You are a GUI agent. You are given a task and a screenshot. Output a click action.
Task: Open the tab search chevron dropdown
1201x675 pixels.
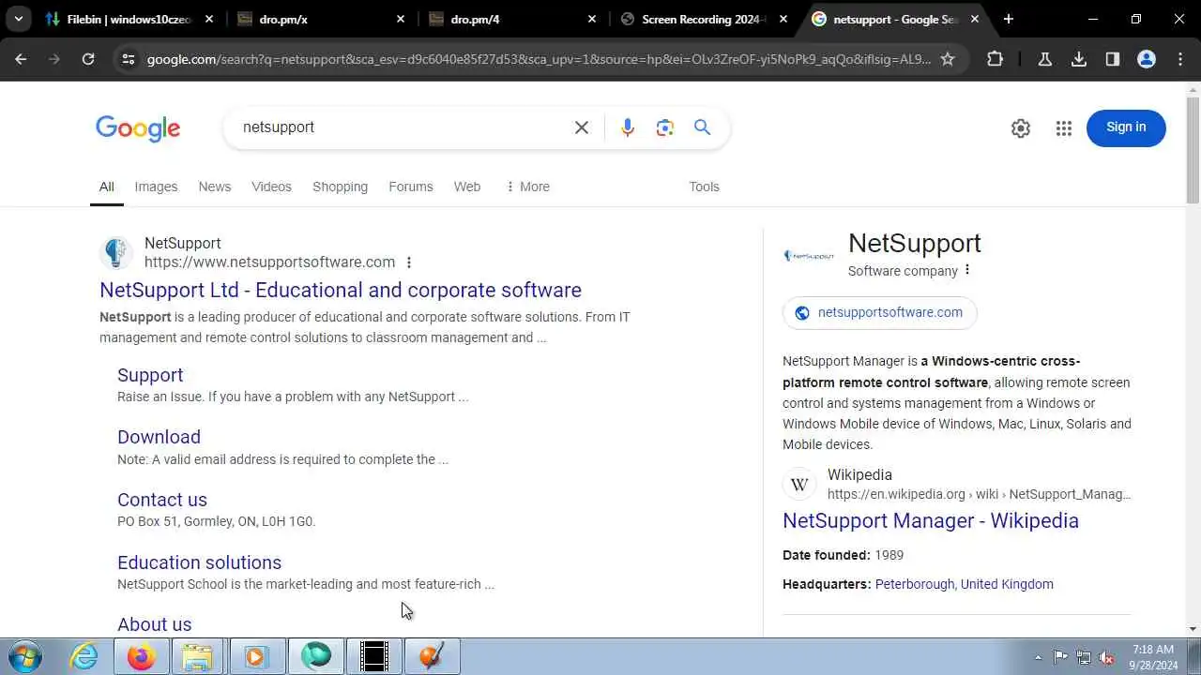click(x=18, y=19)
